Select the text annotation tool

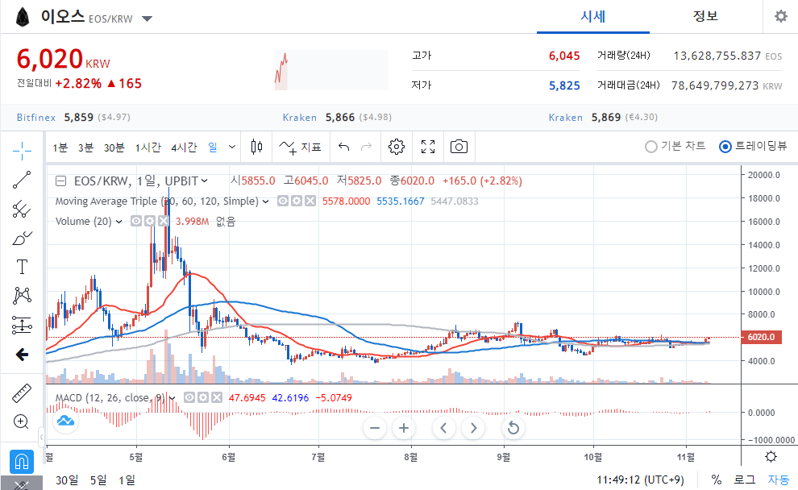click(22, 267)
